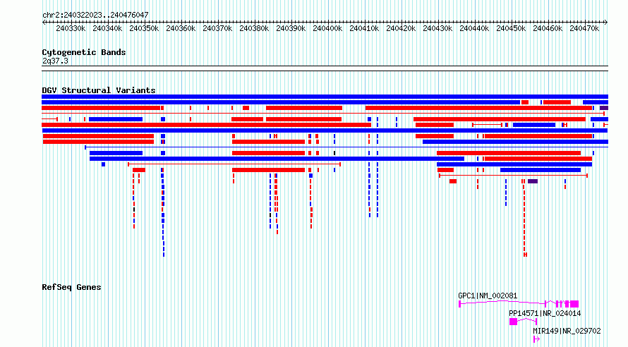
Task: Select the 240350k ruler position label
Action: click(144, 28)
